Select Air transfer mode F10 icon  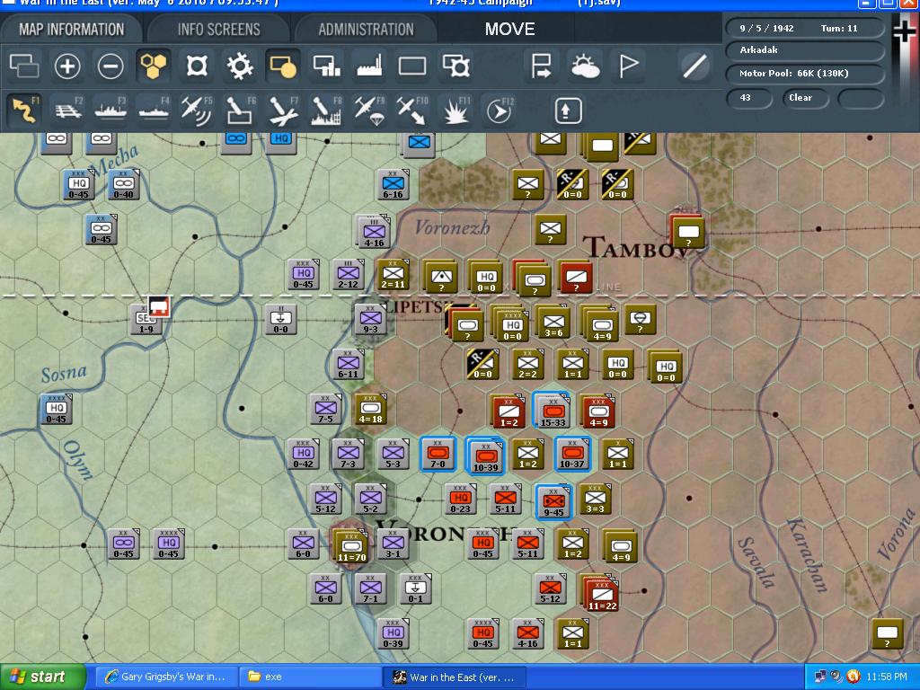(x=411, y=111)
